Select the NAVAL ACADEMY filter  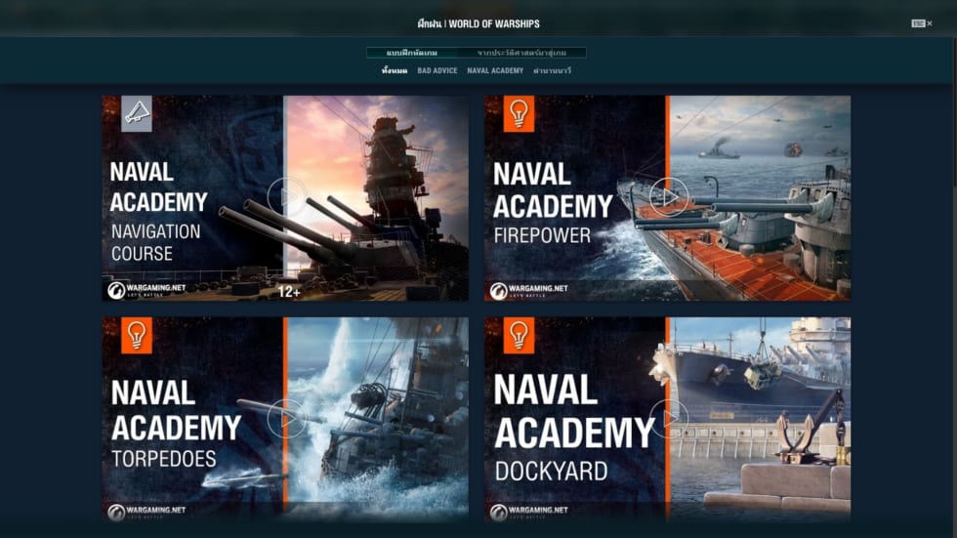pos(495,71)
